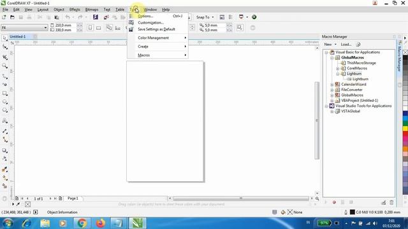Viewport: 408px width, 229px height.
Task: Open the page size F4 dropdown
Action: (x=45, y=27)
